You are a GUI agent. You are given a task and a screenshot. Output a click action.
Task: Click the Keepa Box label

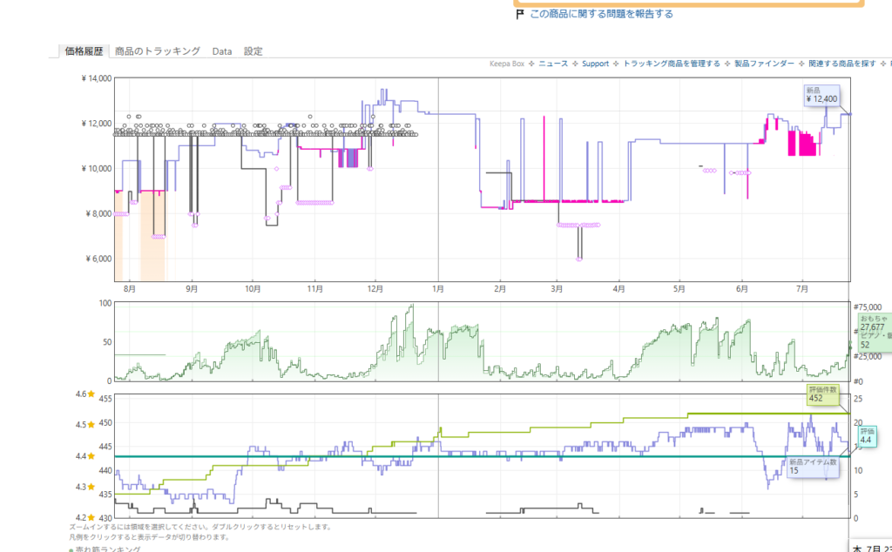507,64
